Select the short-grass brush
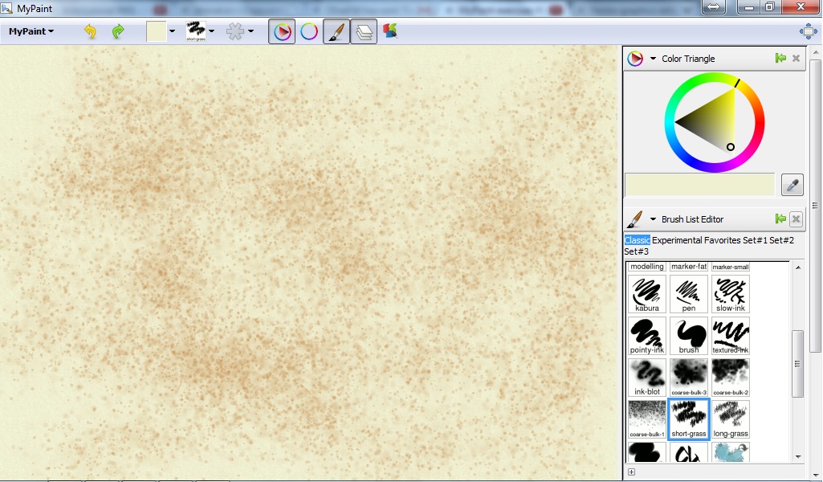This screenshot has width=823, height=482. 689,419
